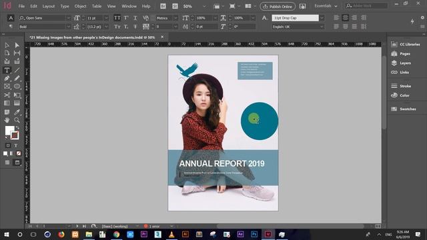Toggle Strikethrough formatting
This screenshot has height=240, width=427.
point(135,27)
